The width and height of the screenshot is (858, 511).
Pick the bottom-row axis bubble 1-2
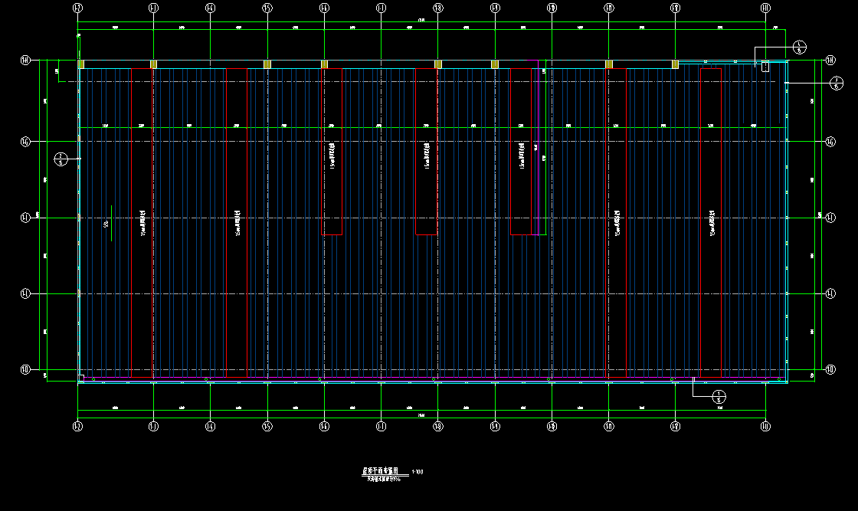tap(77, 426)
